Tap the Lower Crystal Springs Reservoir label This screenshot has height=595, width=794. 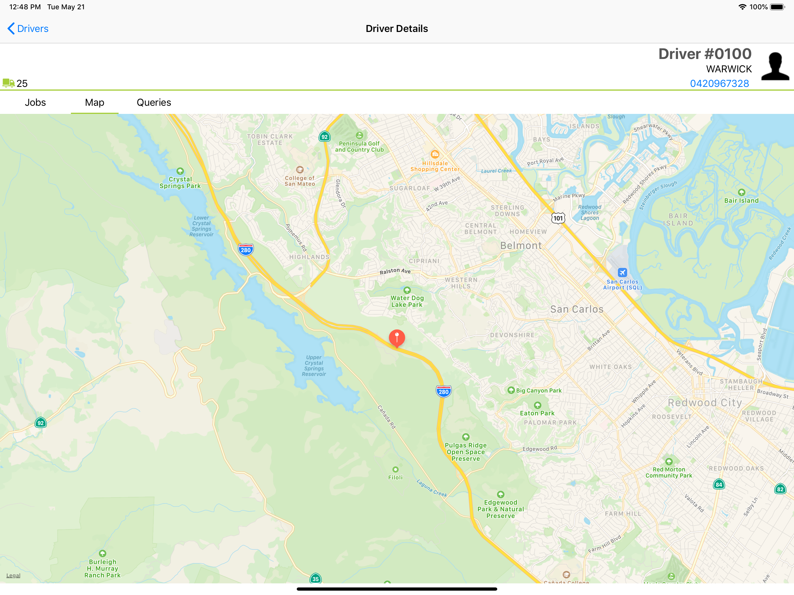point(201,226)
